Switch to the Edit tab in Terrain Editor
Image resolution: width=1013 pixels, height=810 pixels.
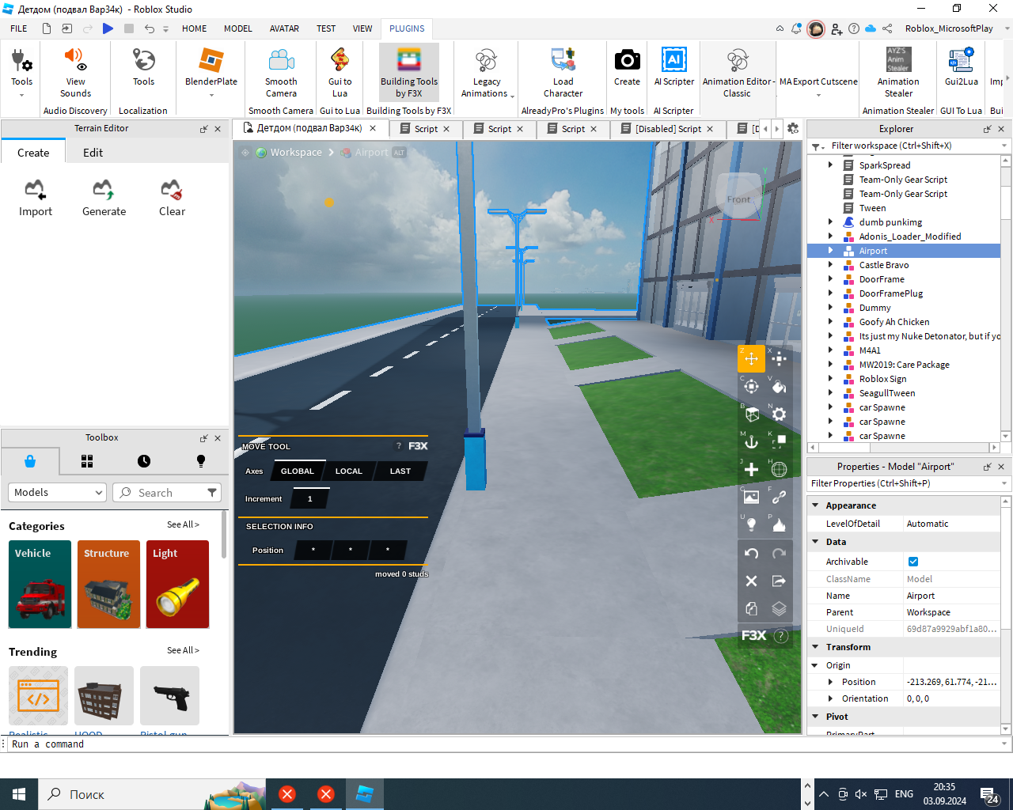[93, 153]
